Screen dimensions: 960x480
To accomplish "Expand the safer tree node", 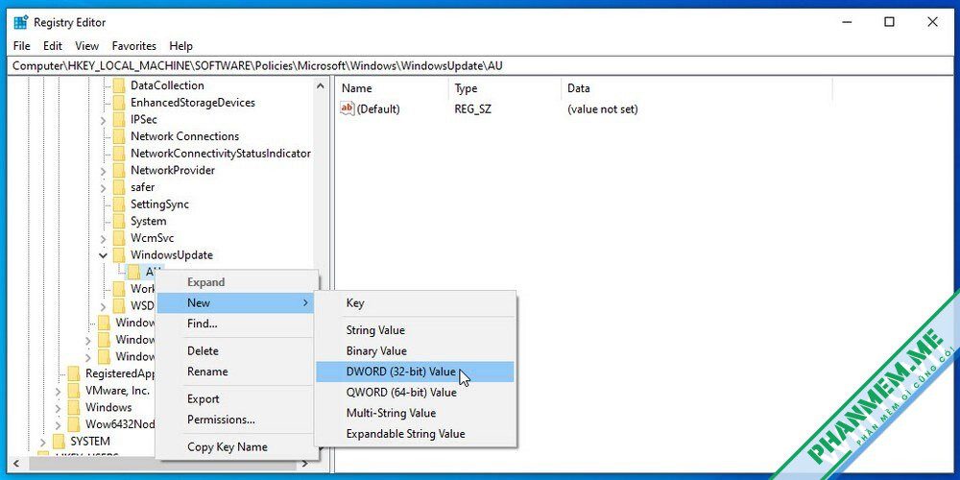I will (103, 188).
